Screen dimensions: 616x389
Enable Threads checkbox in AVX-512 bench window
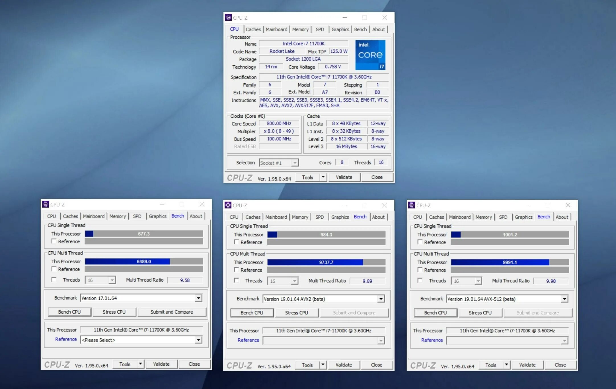coord(420,280)
